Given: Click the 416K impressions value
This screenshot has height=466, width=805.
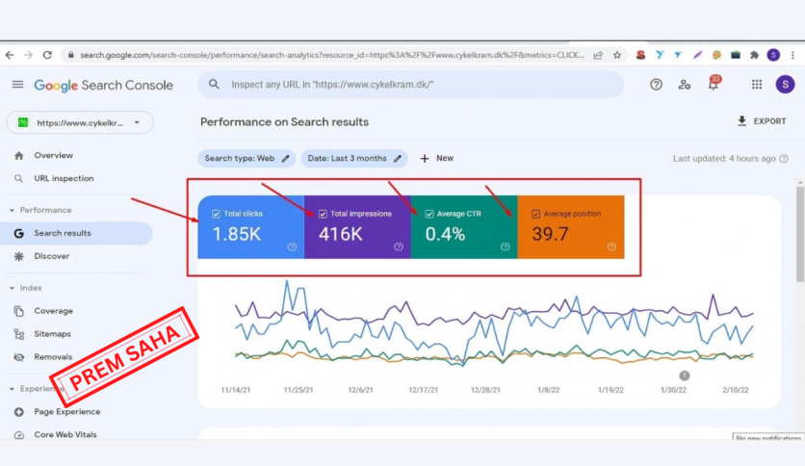Looking at the screenshot, I should tap(340, 235).
